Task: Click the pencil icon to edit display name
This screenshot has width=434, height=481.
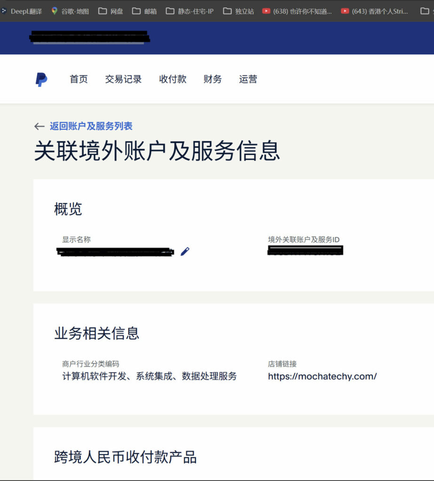Action: [x=185, y=252]
